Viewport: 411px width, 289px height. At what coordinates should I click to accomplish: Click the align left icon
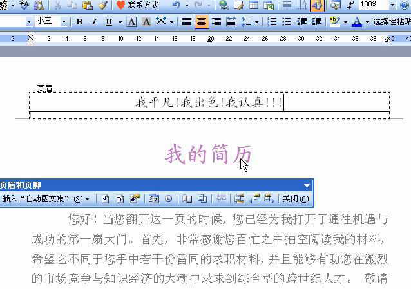click(187, 22)
